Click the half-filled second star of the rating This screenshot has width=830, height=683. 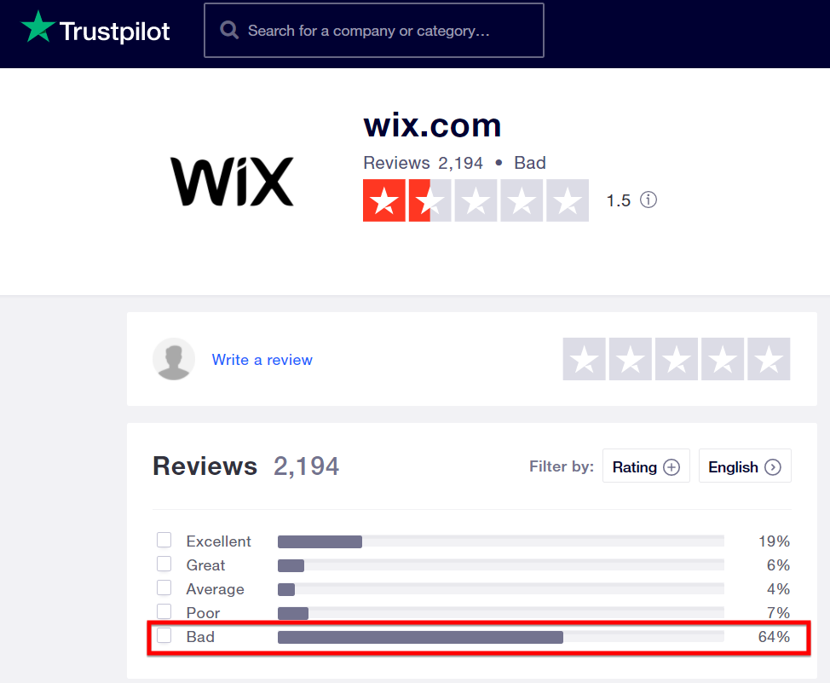point(430,200)
